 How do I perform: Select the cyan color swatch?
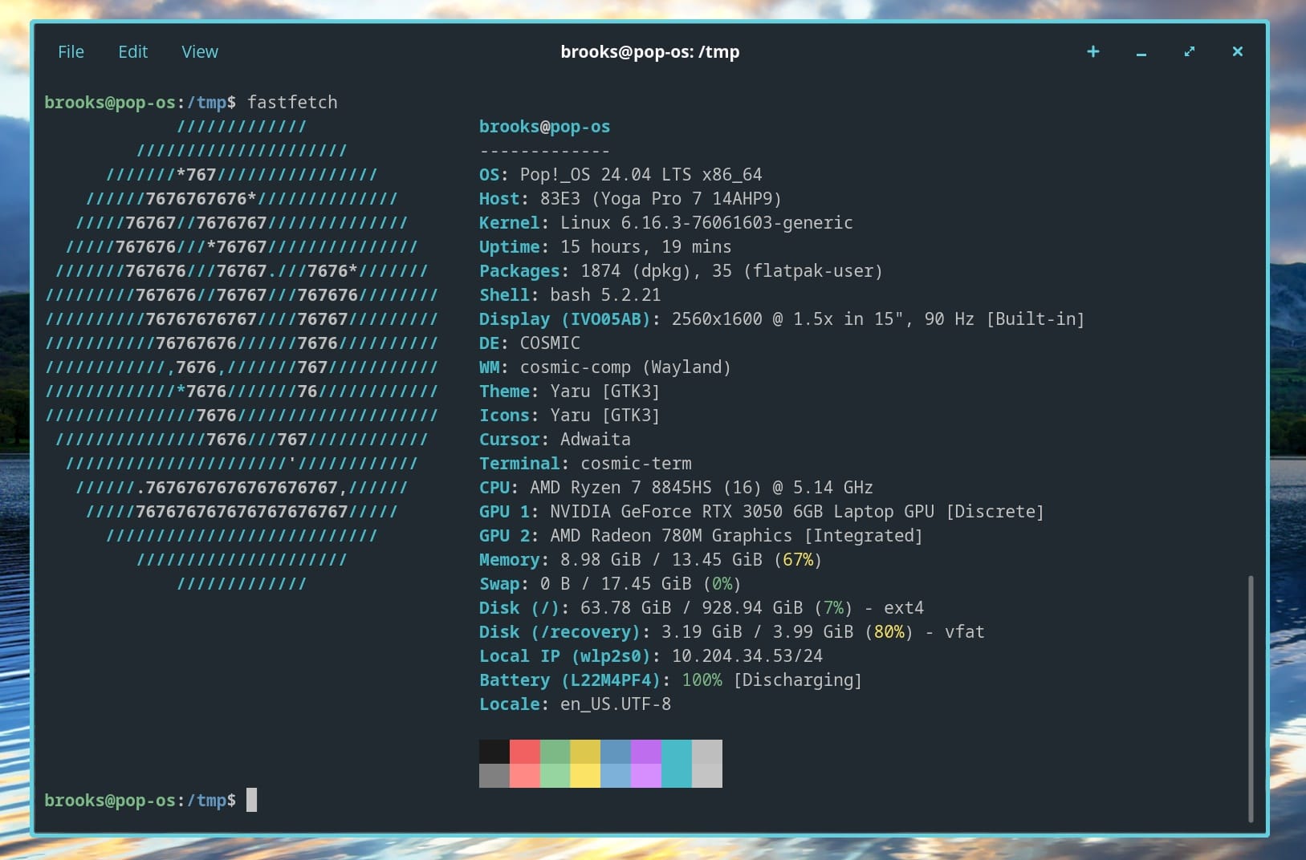[677, 752]
